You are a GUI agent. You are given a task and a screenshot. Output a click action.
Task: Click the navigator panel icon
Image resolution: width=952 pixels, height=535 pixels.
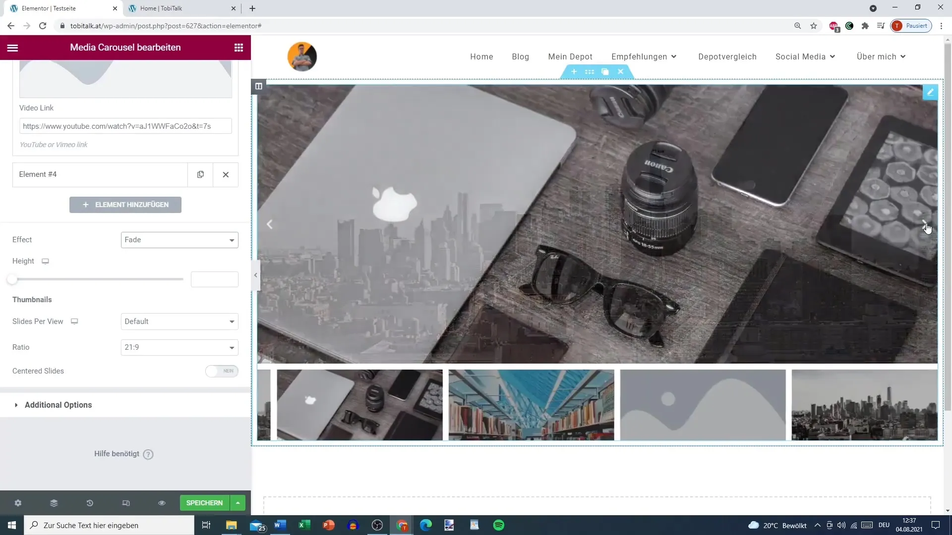(54, 503)
